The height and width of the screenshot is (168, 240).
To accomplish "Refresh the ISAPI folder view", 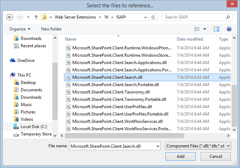I will (153, 17).
